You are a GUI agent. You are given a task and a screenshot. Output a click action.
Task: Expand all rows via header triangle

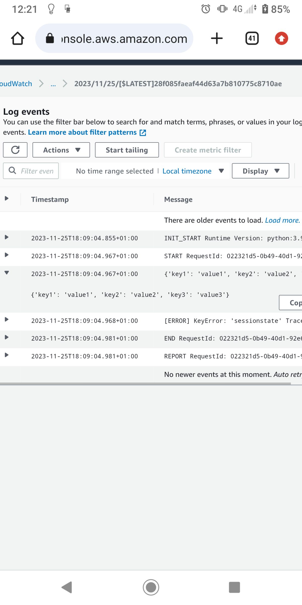pos(7,199)
